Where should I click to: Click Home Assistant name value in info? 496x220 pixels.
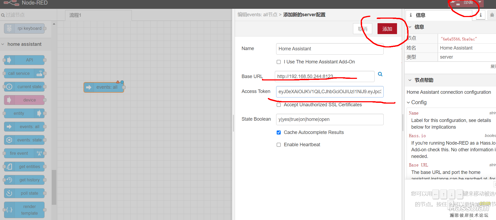456,48
